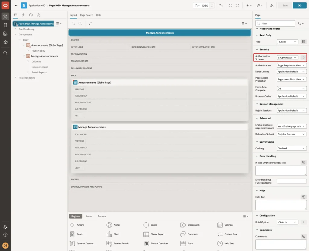Open Comments code editor button
This screenshot has height=251, width=309.
pos(304,237)
